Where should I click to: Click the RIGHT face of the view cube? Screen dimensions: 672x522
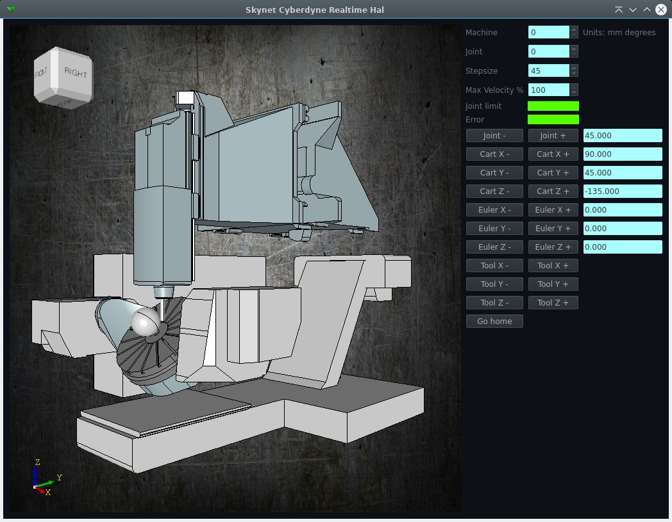pyautogui.click(x=75, y=74)
